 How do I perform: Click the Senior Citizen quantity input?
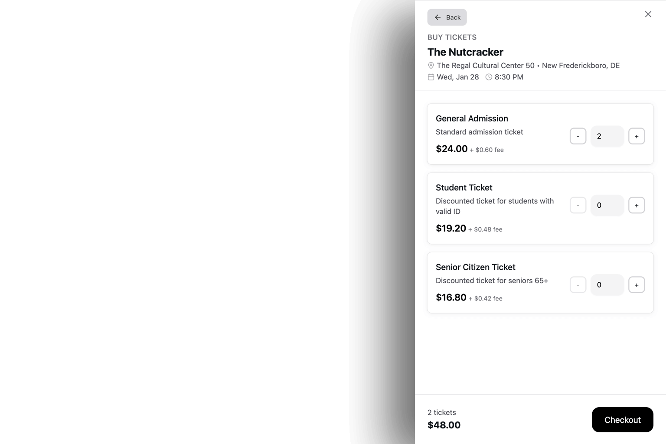click(607, 285)
